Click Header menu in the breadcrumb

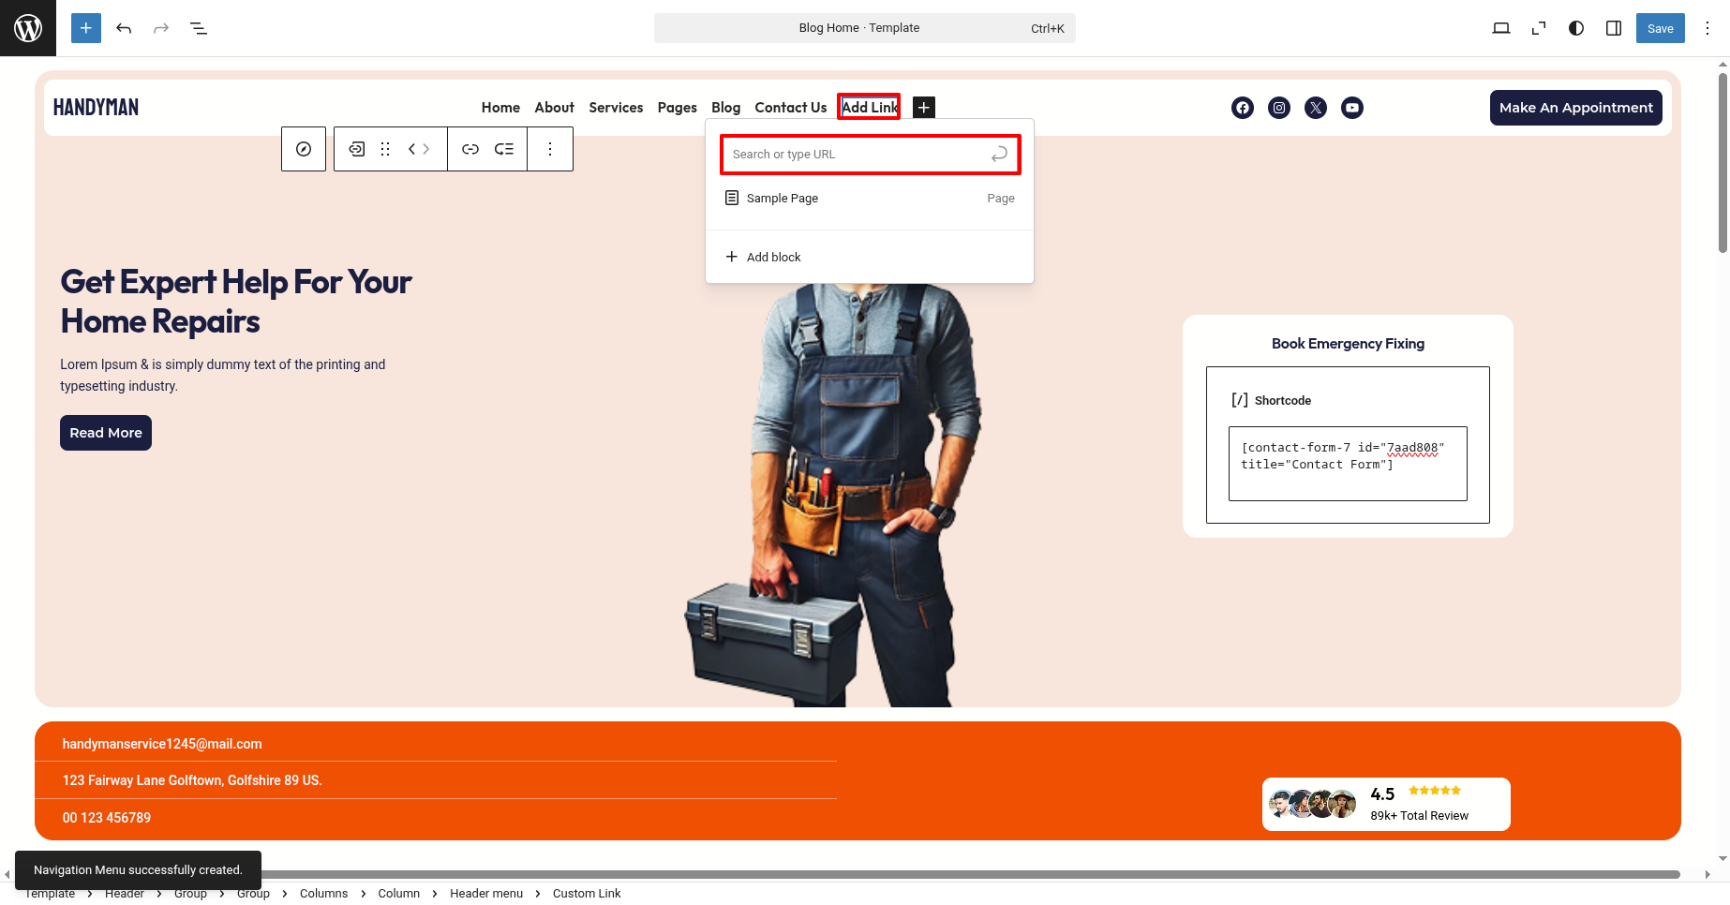pyautogui.click(x=485, y=893)
